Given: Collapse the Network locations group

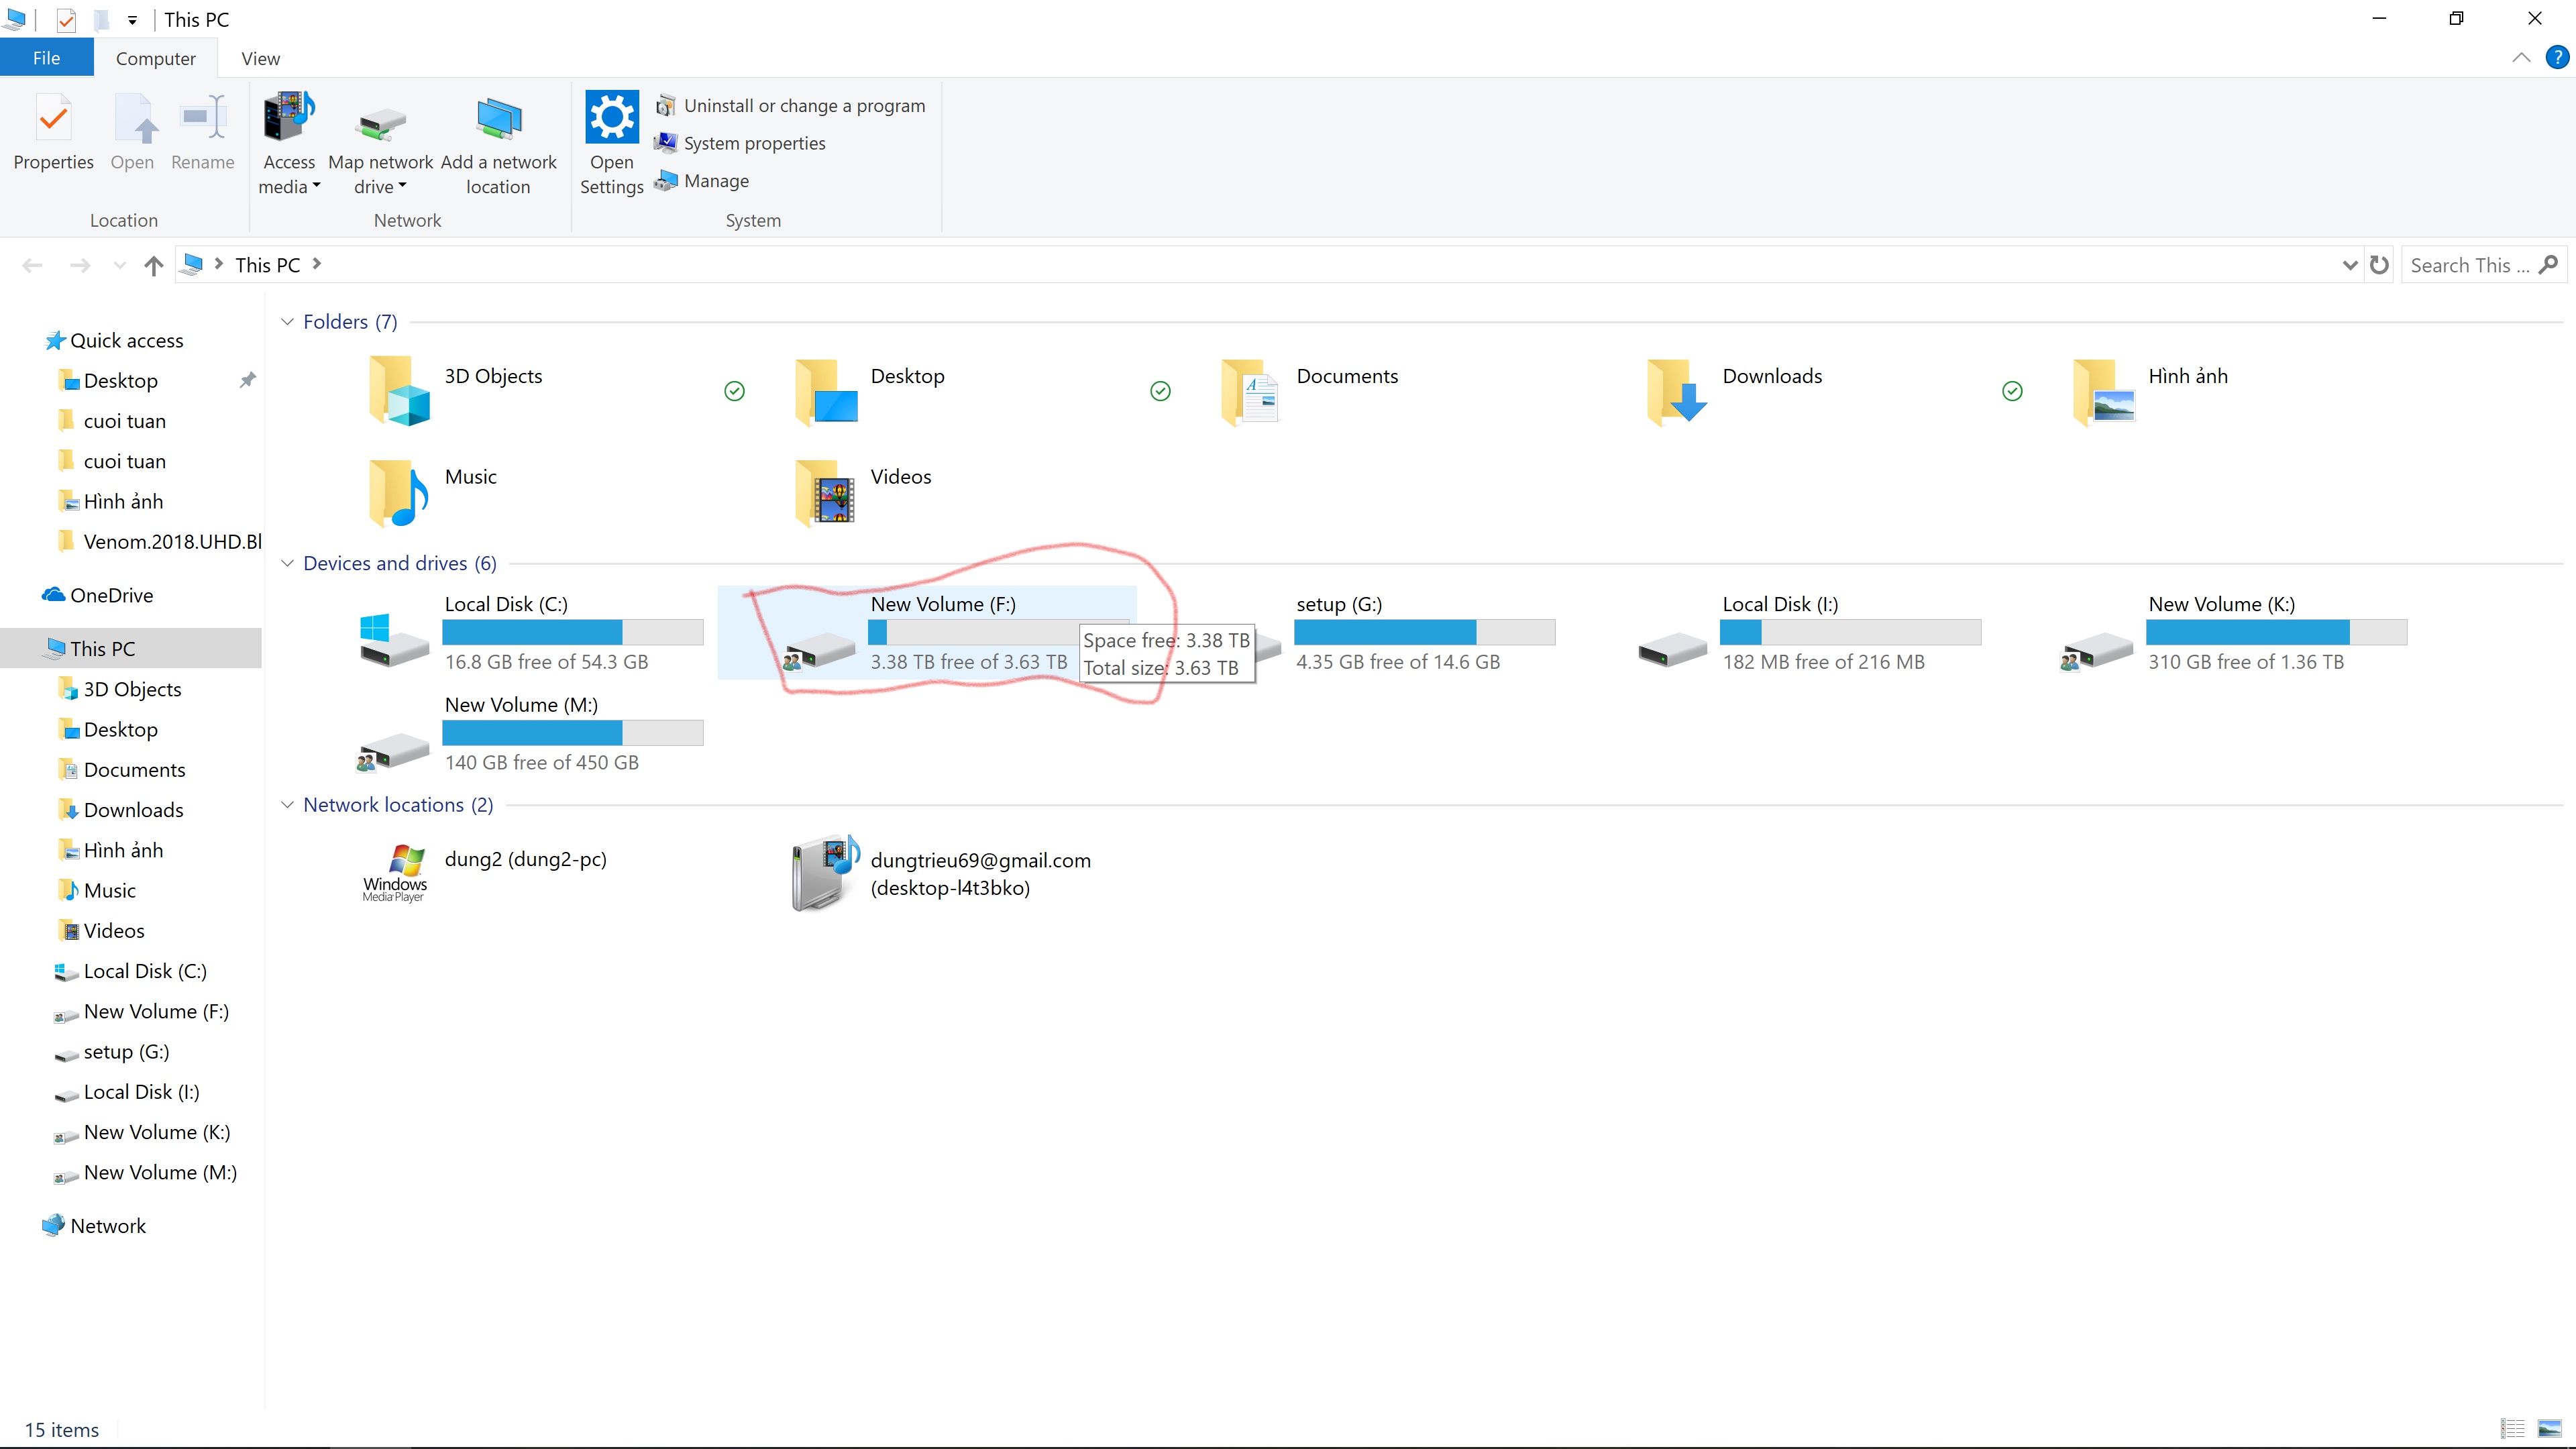Looking at the screenshot, I should tap(287, 805).
